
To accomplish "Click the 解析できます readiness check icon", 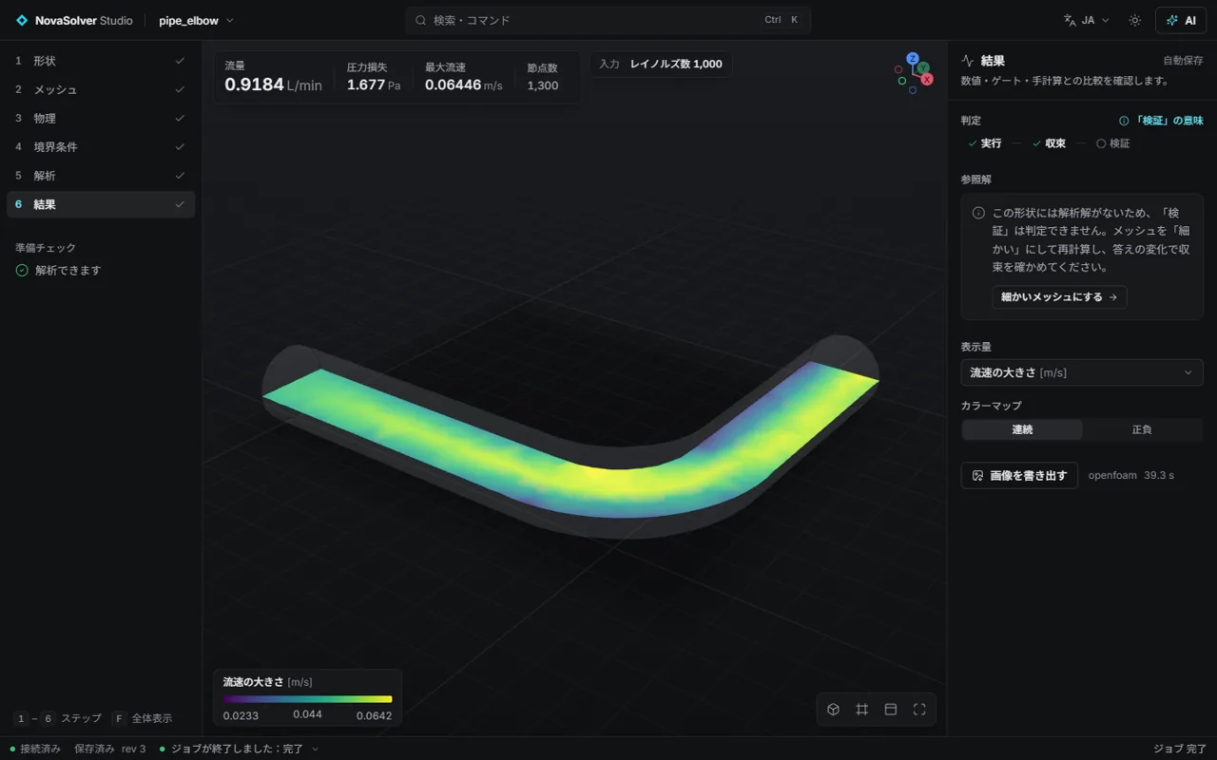I will (x=22, y=271).
